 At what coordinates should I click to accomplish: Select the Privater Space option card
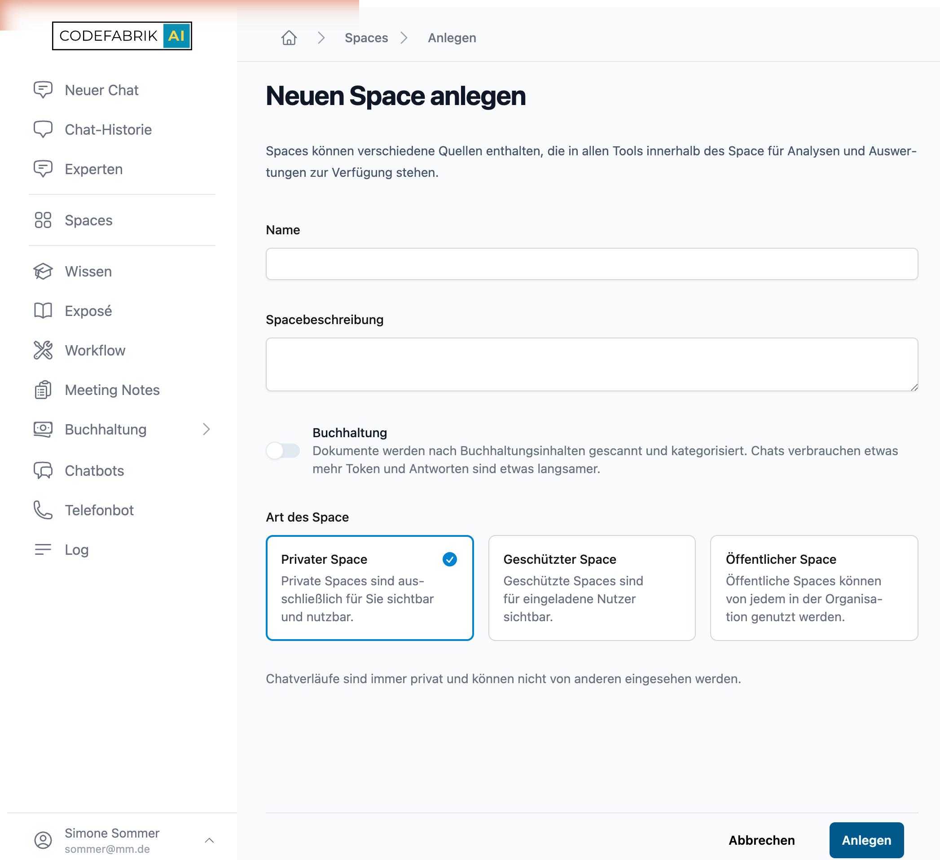click(x=370, y=588)
